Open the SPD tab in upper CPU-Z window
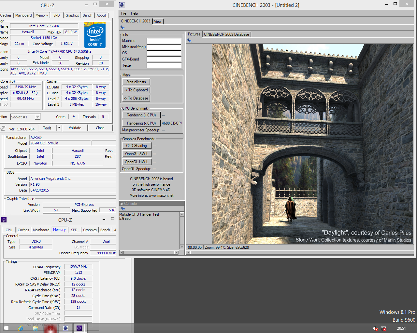Image resolution: width=417 pixels, height=333 pixels. (x=57, y=15)
